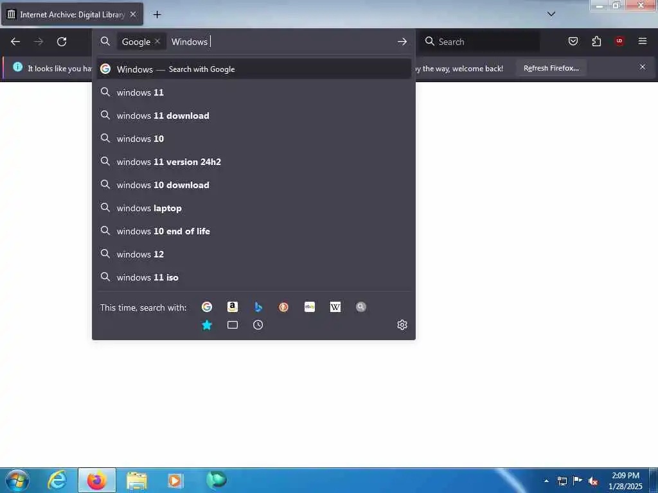This screenshot has height=493, width=658.
Task: Switch to the Internet Archive tab
Action: (72, 15)
